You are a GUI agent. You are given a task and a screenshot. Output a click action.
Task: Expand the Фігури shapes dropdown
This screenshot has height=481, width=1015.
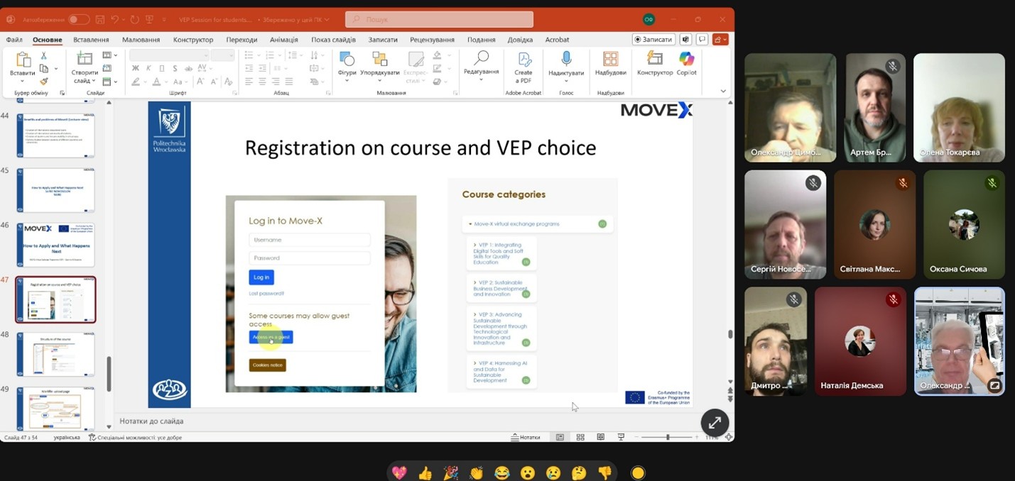pos(347,80)
